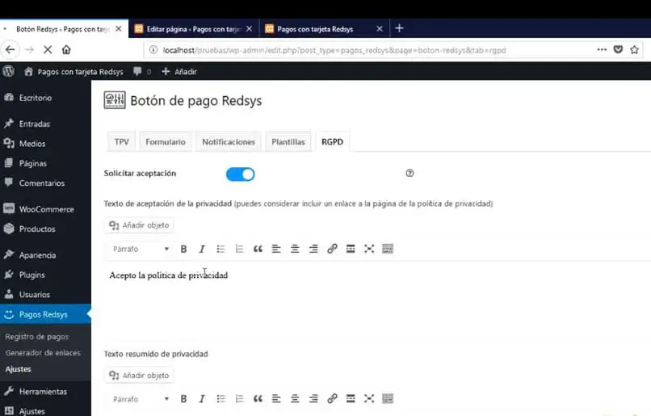Open WooCommerce in admin sidebar
This screenshot has height=416, width=651.
coord(46,209)
